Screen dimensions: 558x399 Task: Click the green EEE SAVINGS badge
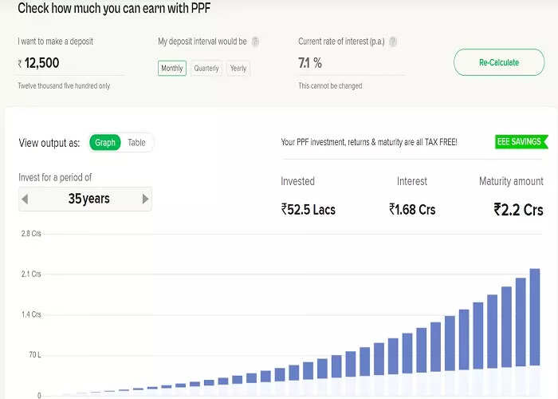tap(518, 142)
